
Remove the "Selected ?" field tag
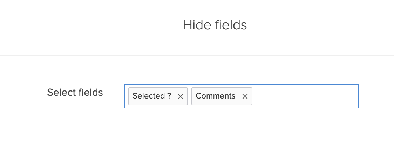[181, 96]
